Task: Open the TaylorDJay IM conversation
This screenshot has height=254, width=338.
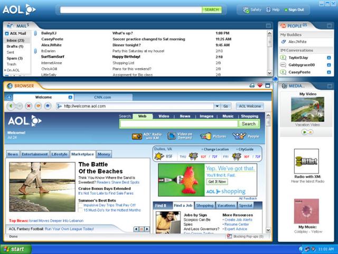Action: pyautogui.click(x=298, y=58)
